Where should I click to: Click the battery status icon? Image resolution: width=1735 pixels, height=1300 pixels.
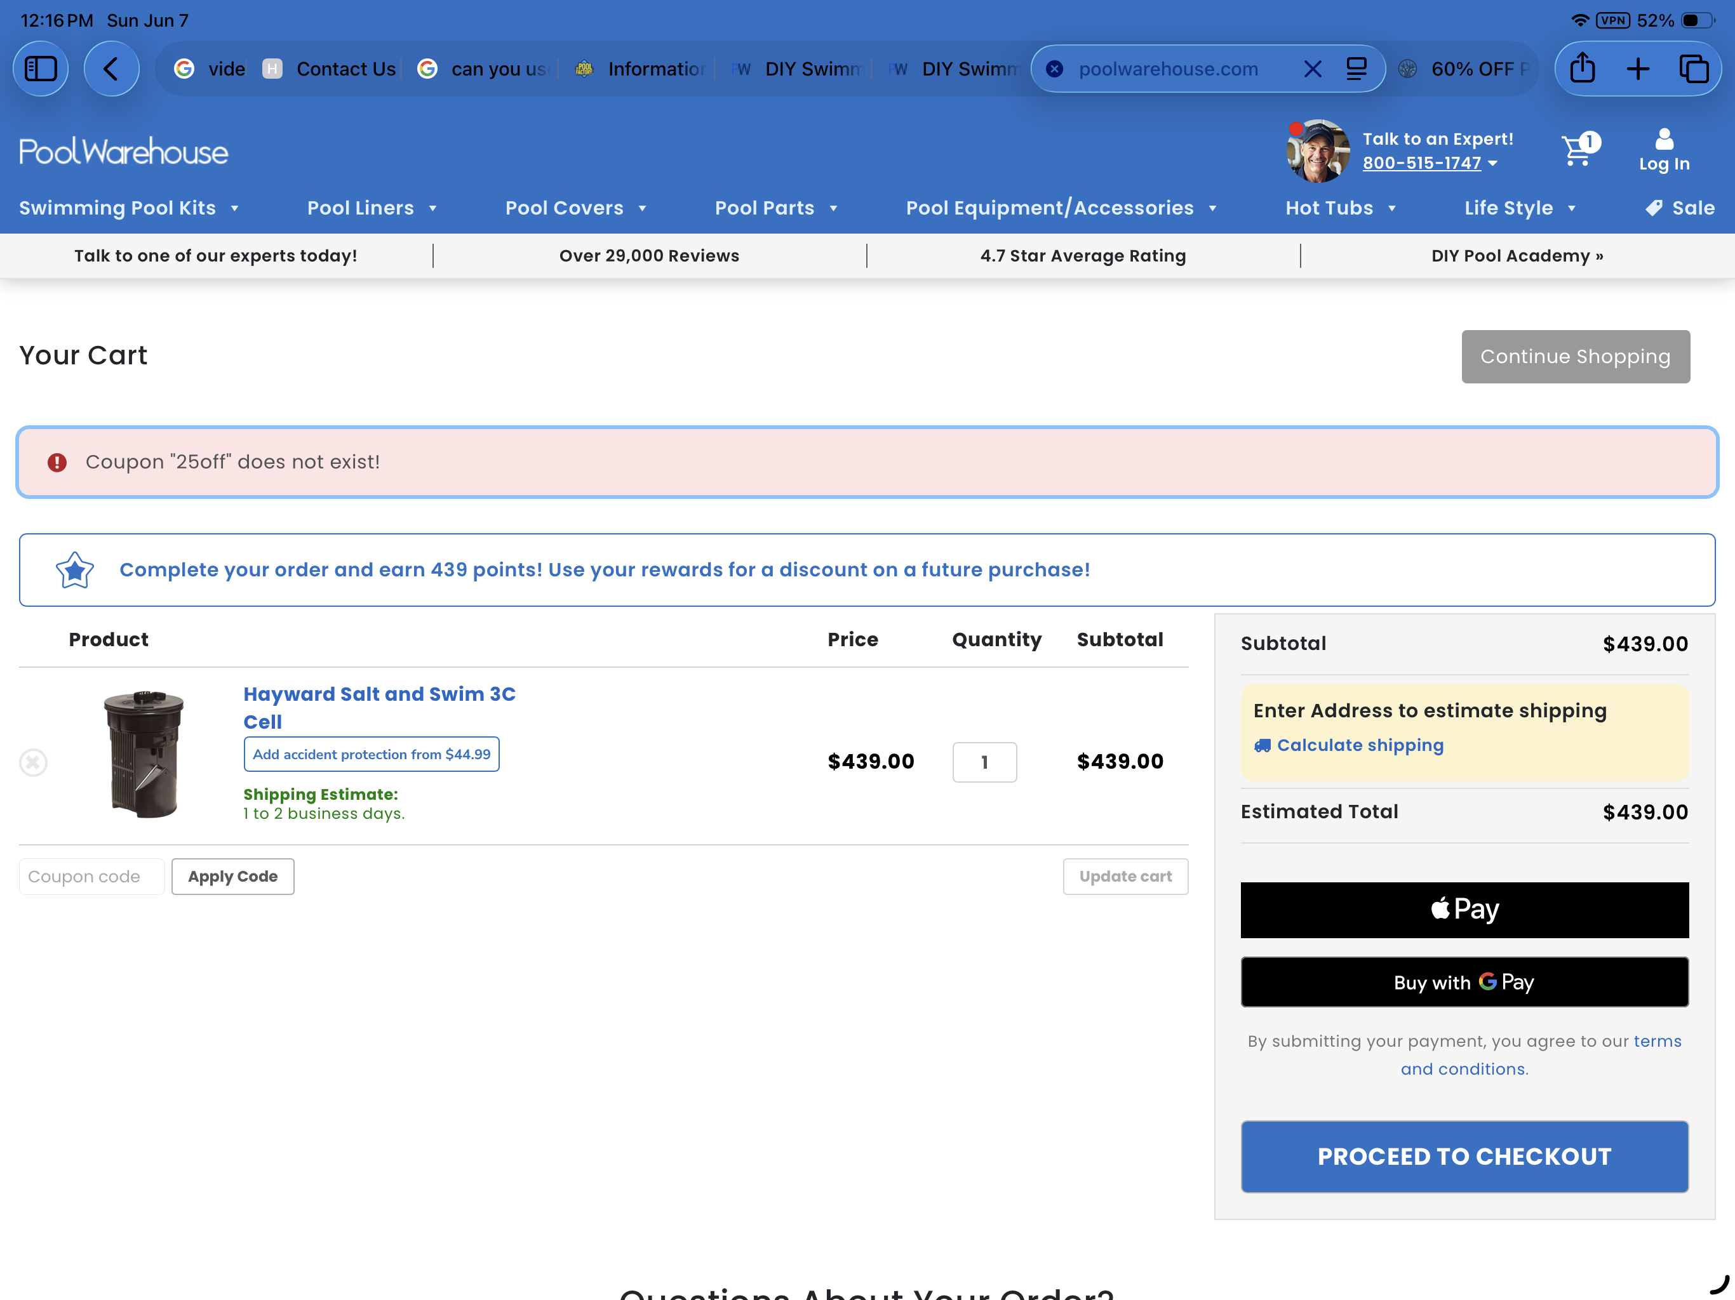(1698, 20)
